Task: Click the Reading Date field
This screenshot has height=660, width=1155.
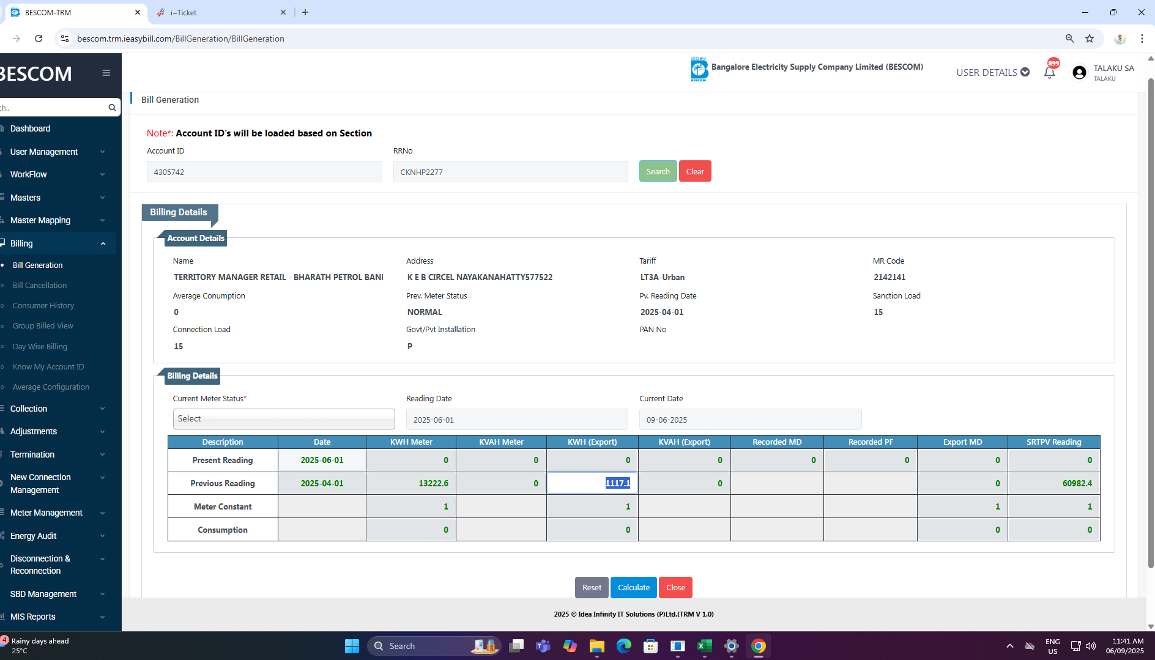Action: (x=517, y=420)
